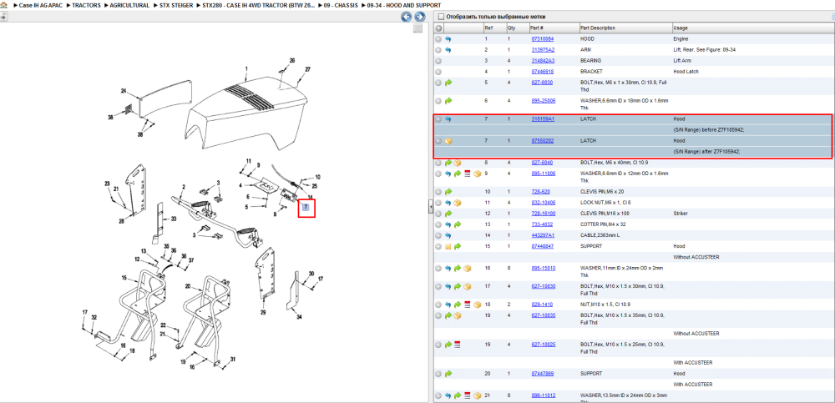Click the package box icon for bolt 827-6040
This screenshot has width=835, height=403.
457,163
